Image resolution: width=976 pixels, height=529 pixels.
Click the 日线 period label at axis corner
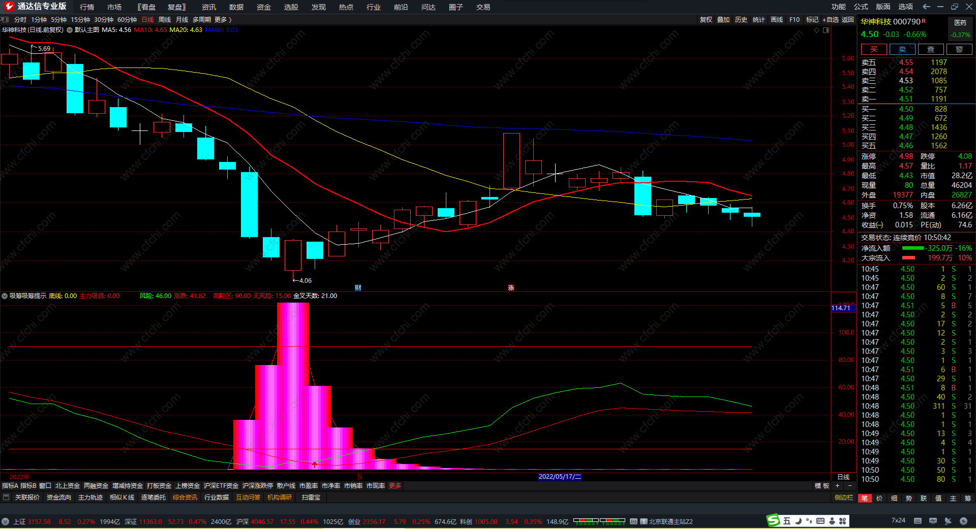[843, 477]
